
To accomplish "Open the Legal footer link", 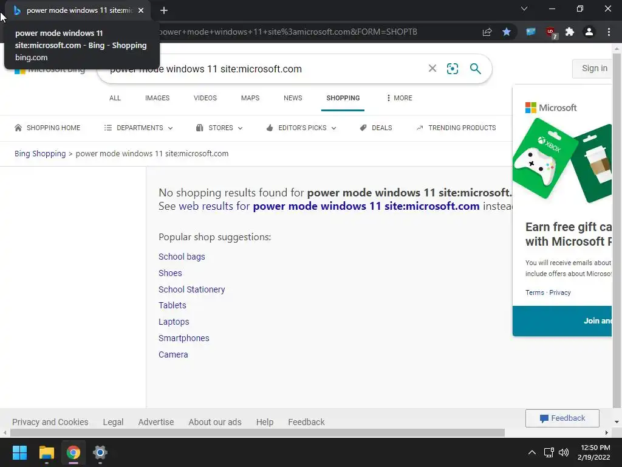I will pyautogui.click(x=113, y=422).
